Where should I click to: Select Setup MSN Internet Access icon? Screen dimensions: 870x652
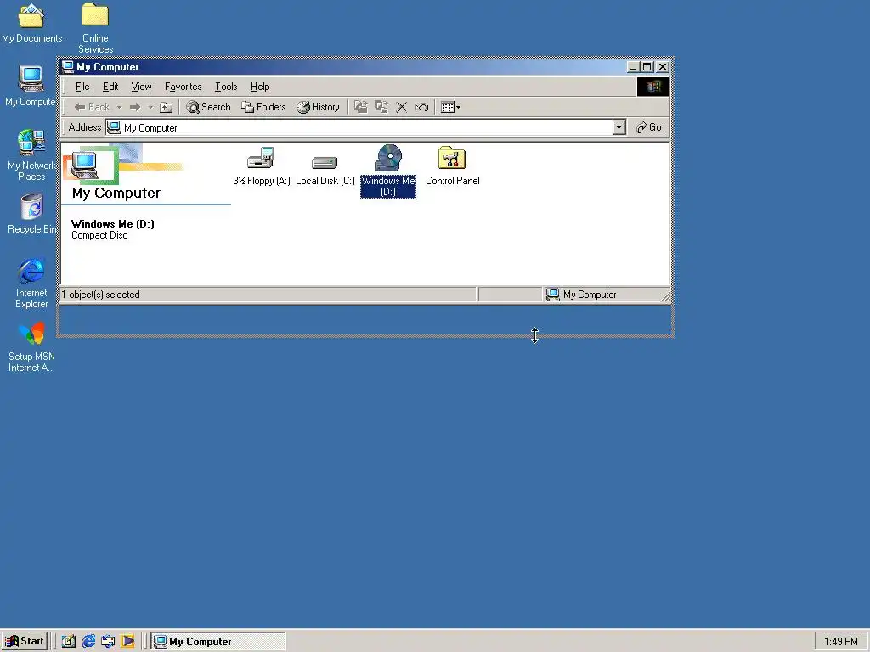(x=31, y=347)
